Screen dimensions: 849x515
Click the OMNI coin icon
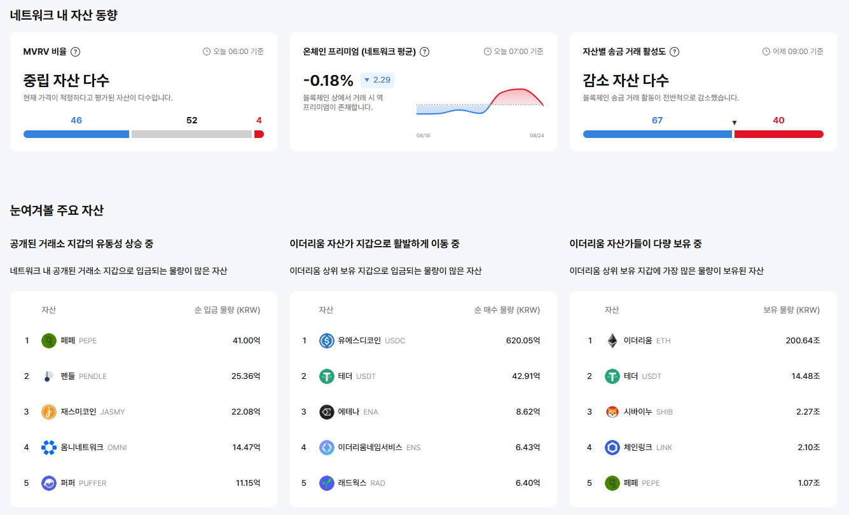[x=49, y=448]
